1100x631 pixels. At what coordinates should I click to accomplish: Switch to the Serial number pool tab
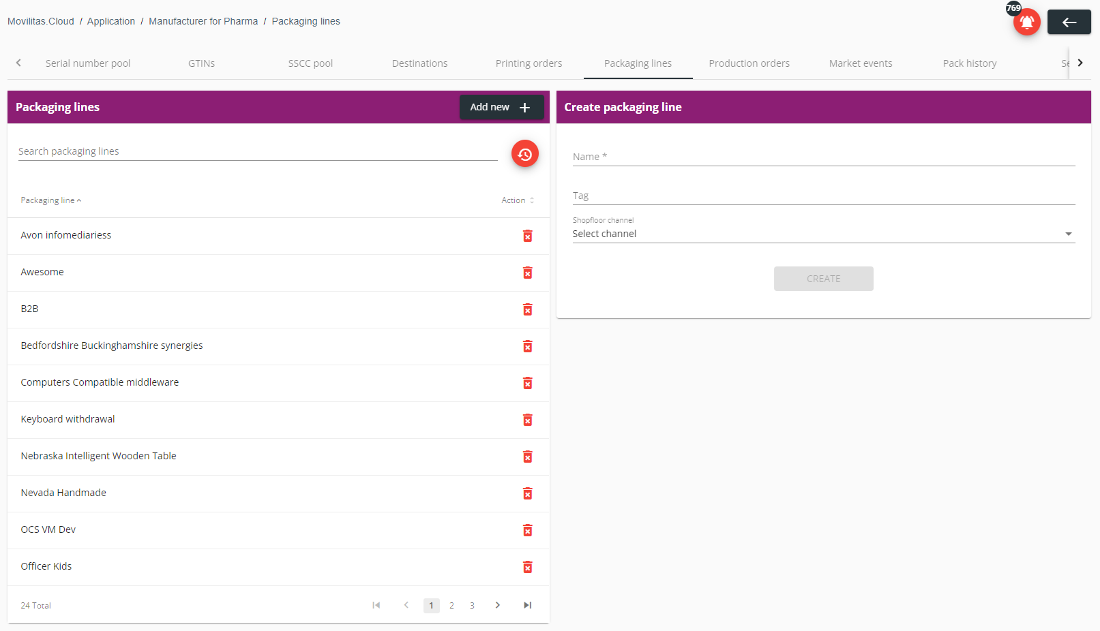coord(88,63)
